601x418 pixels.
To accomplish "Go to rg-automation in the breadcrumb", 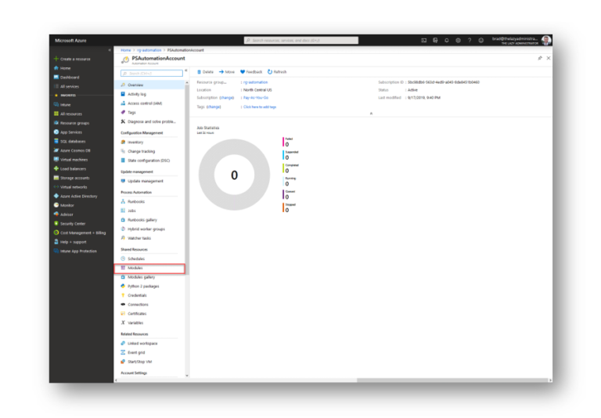I will click(x=149, y=50).
